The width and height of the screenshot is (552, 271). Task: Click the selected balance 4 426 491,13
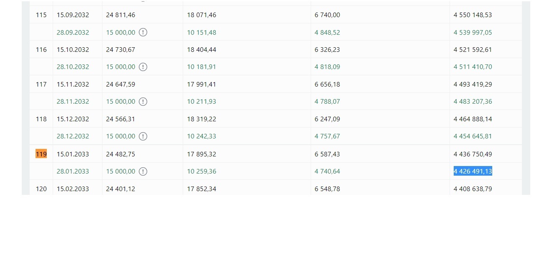(473, 171)
